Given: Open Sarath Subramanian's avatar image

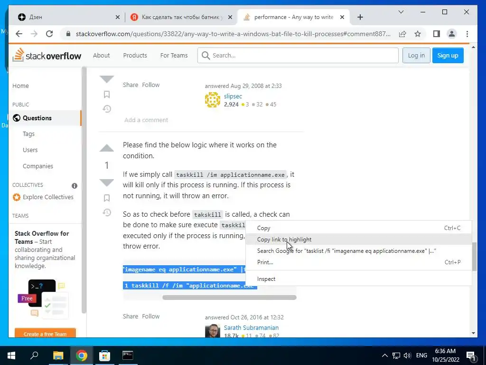Looking at the screenshot, I should [212, 331].
